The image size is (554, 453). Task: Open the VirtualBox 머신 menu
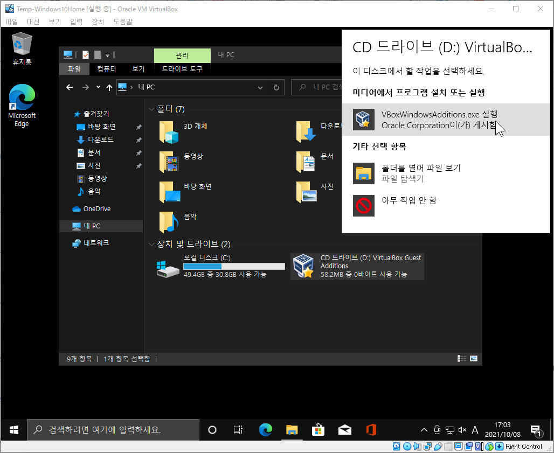pos(33,22)
